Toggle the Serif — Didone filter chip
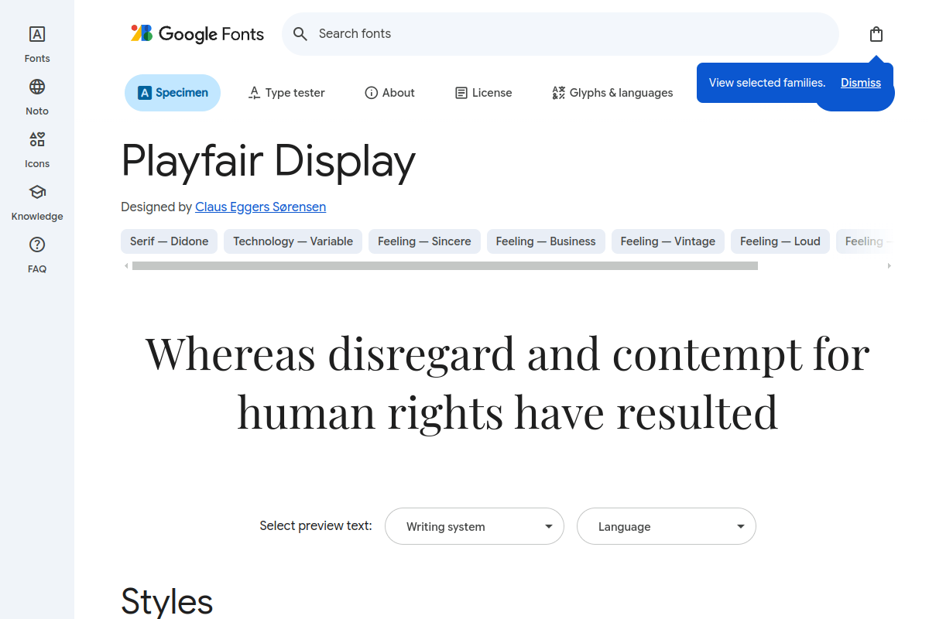This screenshot has height=619, width=929. pos(169,241)
